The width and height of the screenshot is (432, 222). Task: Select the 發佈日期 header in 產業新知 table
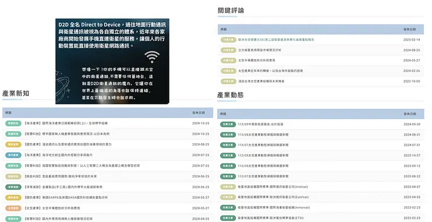[x=198, y=113]
